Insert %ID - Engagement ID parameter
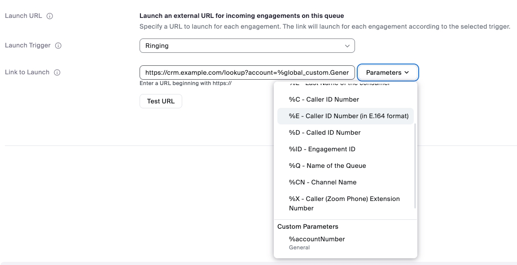The width and height of the screenshot is (517, 265). (322, 149)
